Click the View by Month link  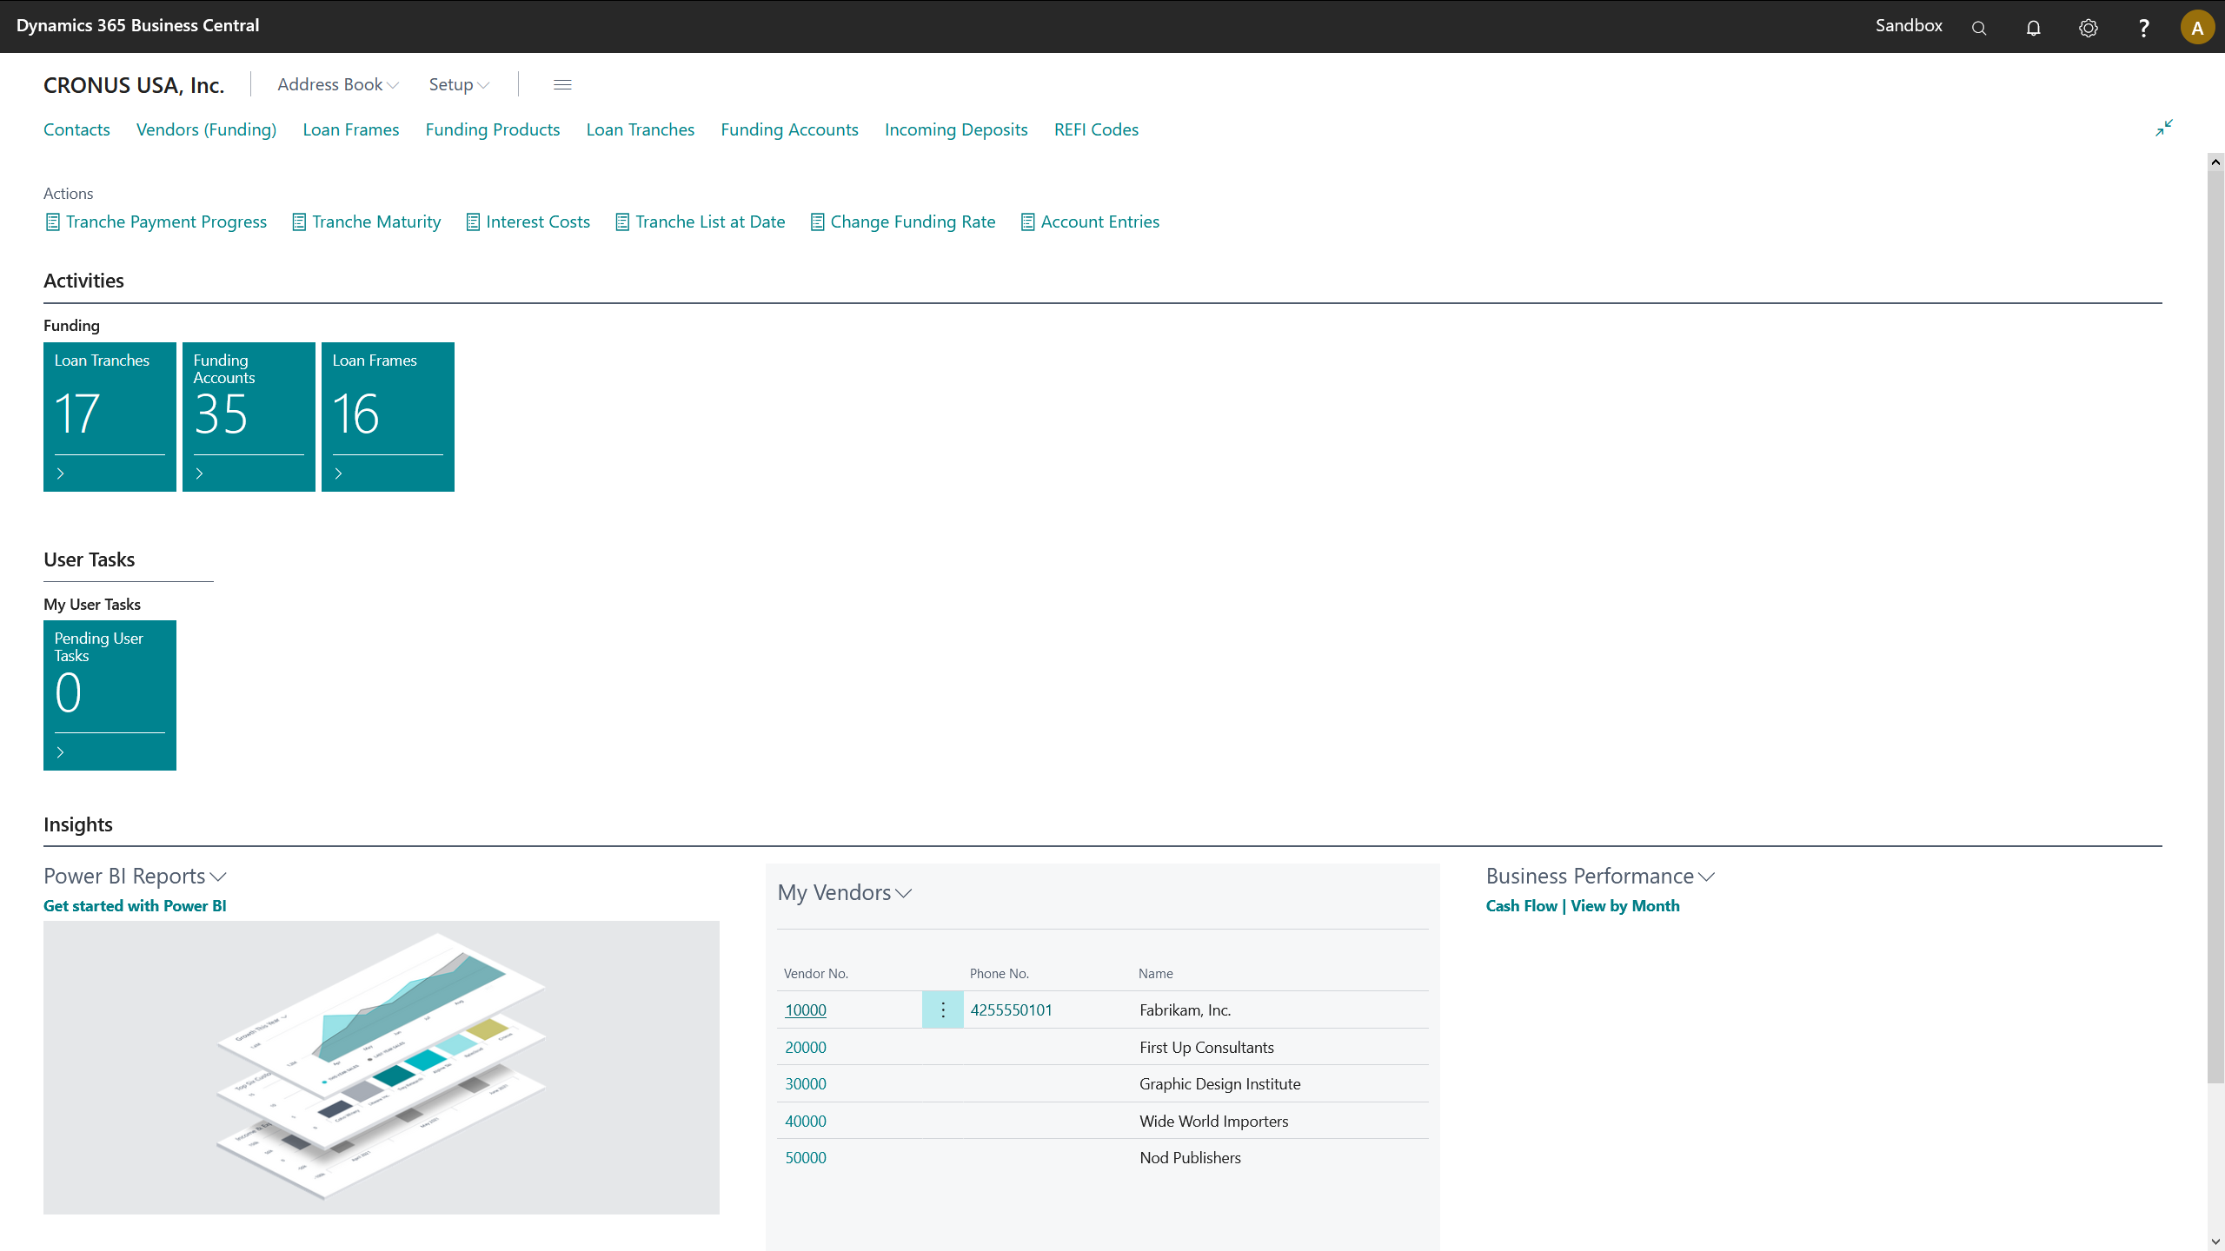tap(1625, 906)
